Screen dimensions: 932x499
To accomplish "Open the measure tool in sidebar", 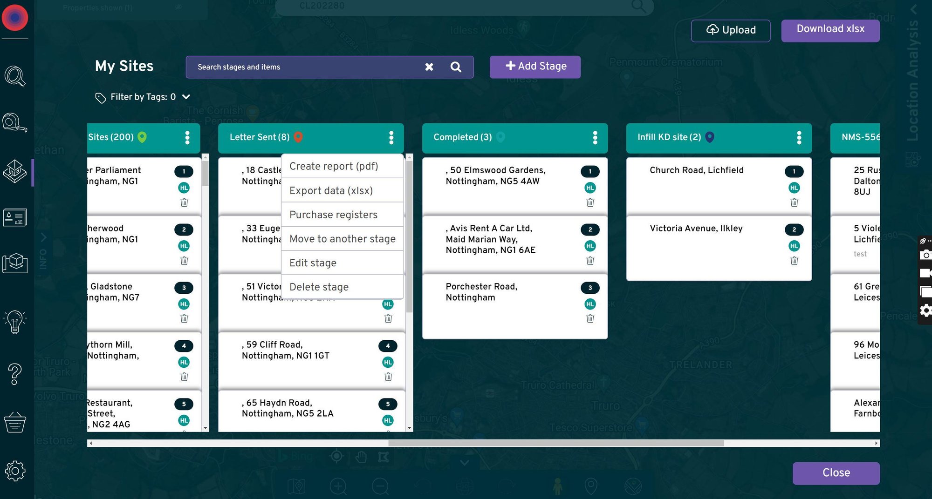I will tap(15, 123).
